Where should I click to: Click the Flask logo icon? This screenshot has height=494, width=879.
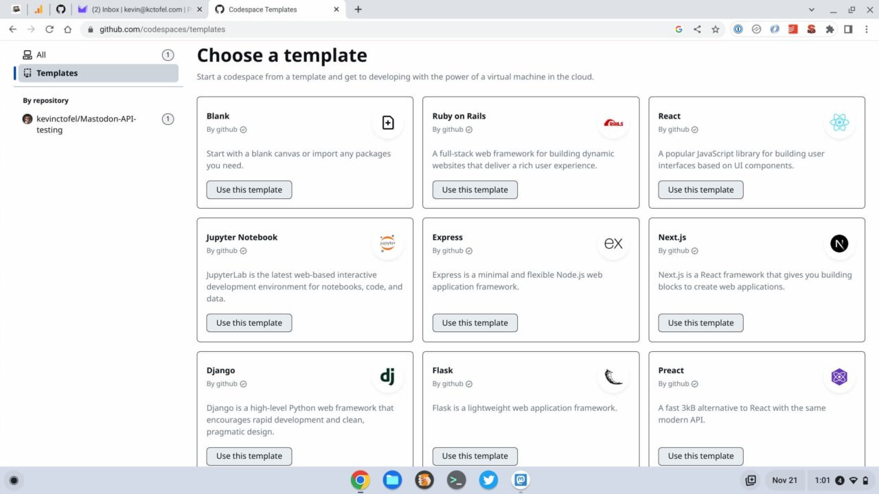click(x=613, y=377)
